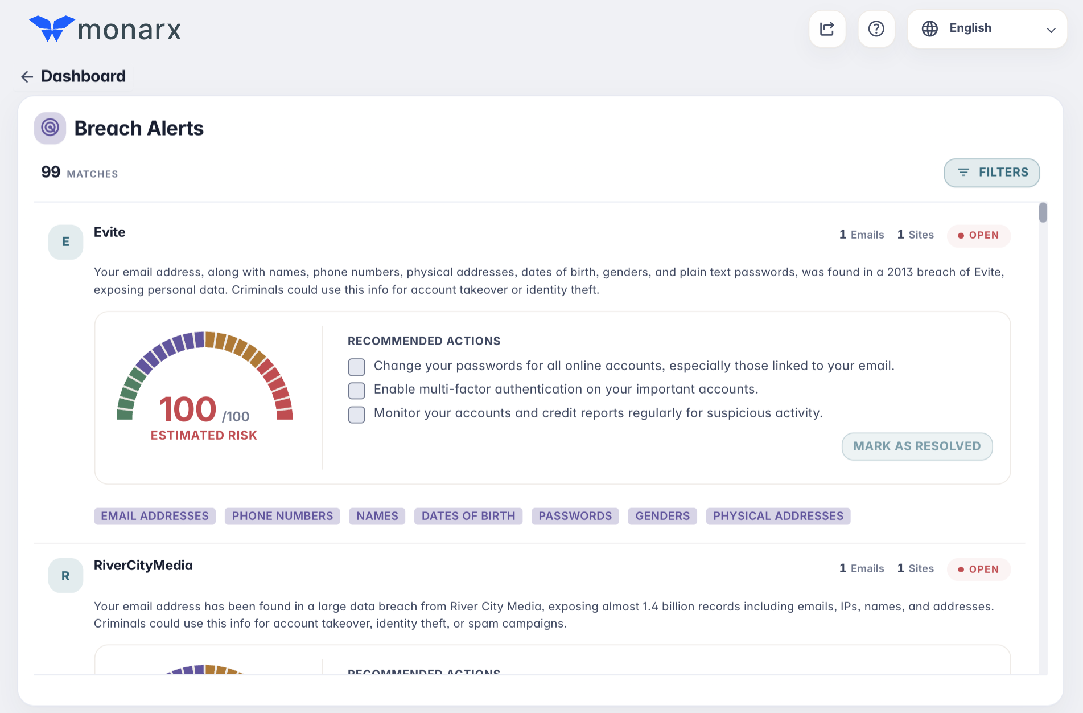Click the '100 /100' estimated risk score
Image resolution: width=1083 pixels, height=713 pixels.
click(204, 409)
